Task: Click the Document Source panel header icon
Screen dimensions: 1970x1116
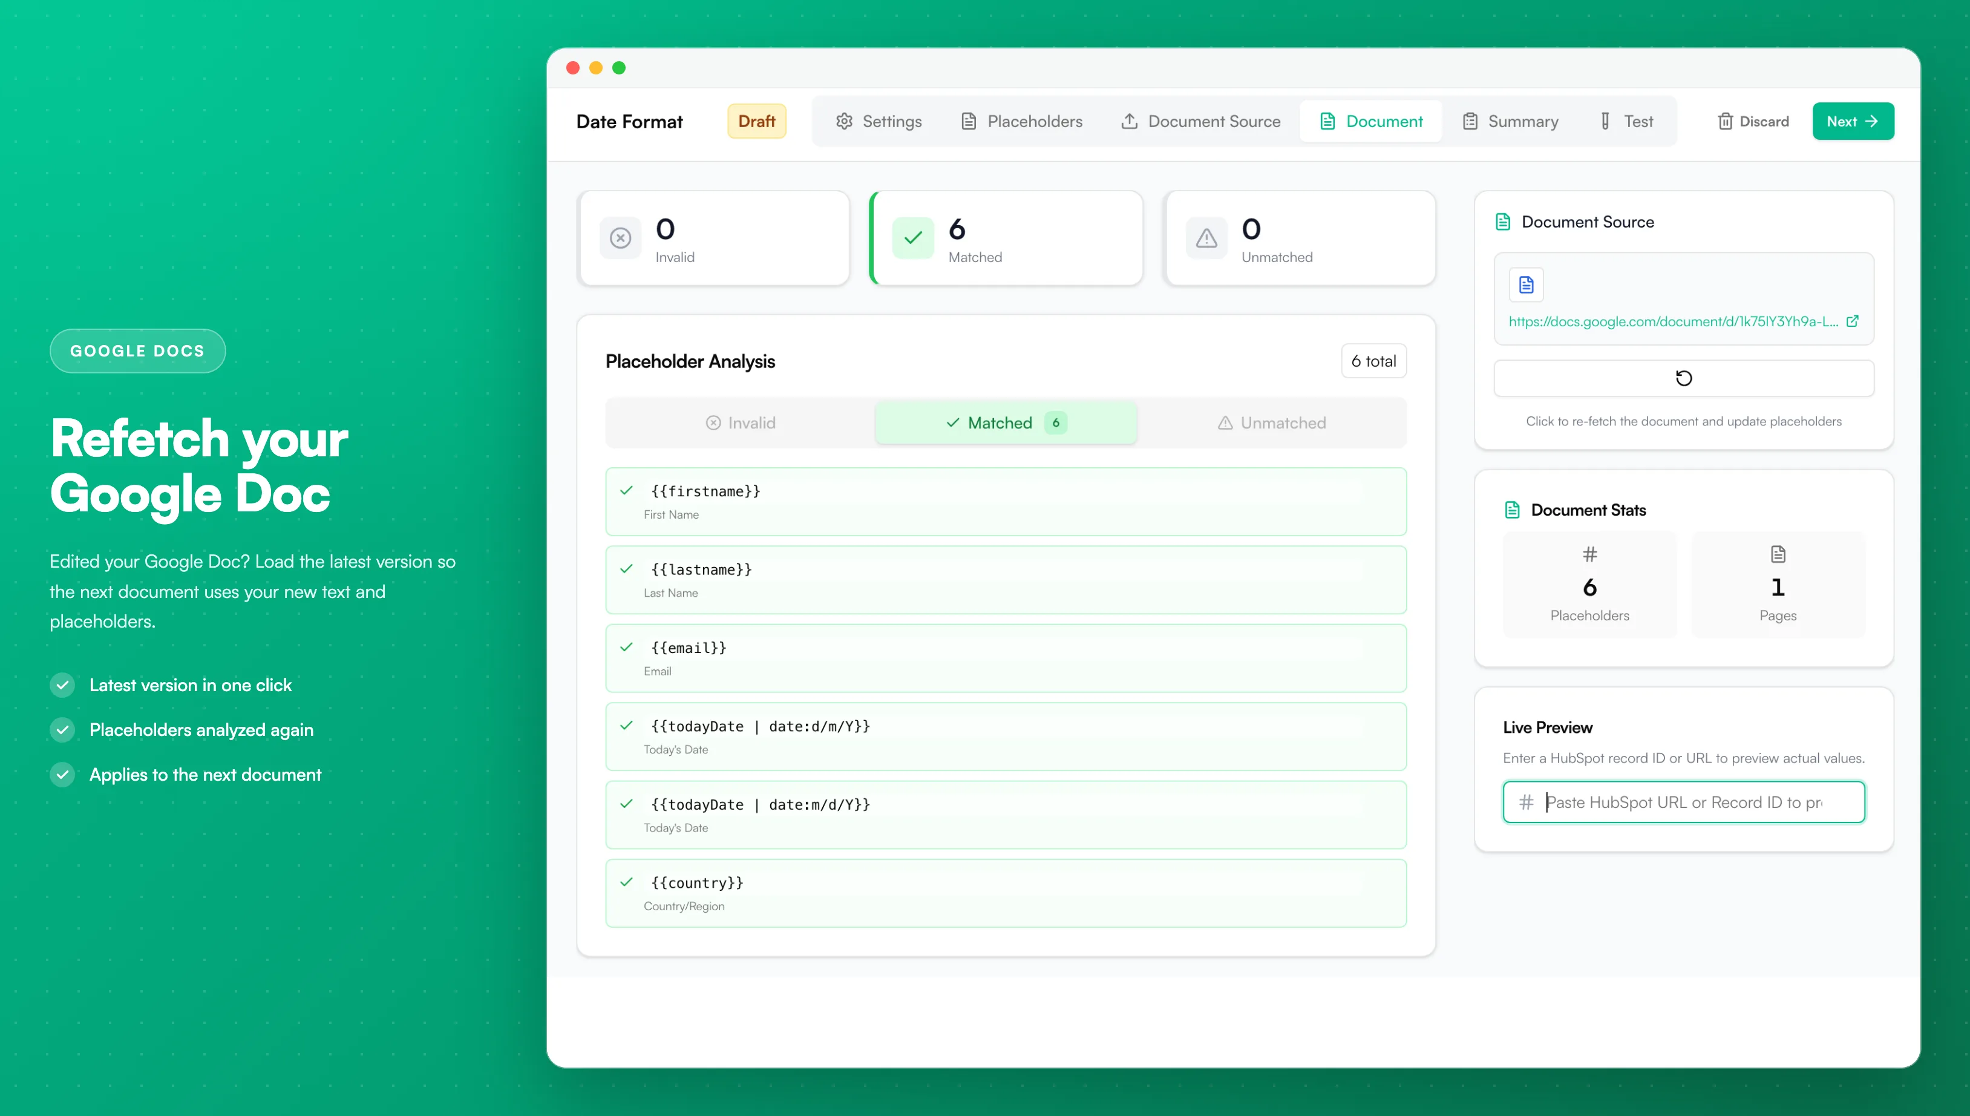Action: pyautogui.click(x=1502, y=222)
